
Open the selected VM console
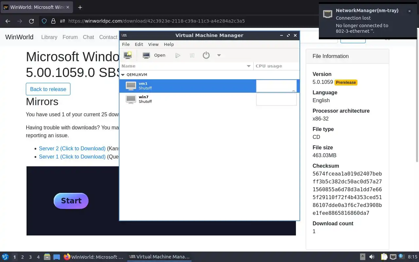click(x=154, y=55)
